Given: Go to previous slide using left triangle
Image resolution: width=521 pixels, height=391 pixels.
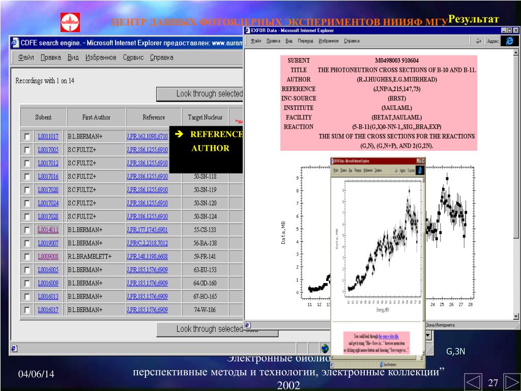Looking at the screenshot, I should [x=473, y=382].
